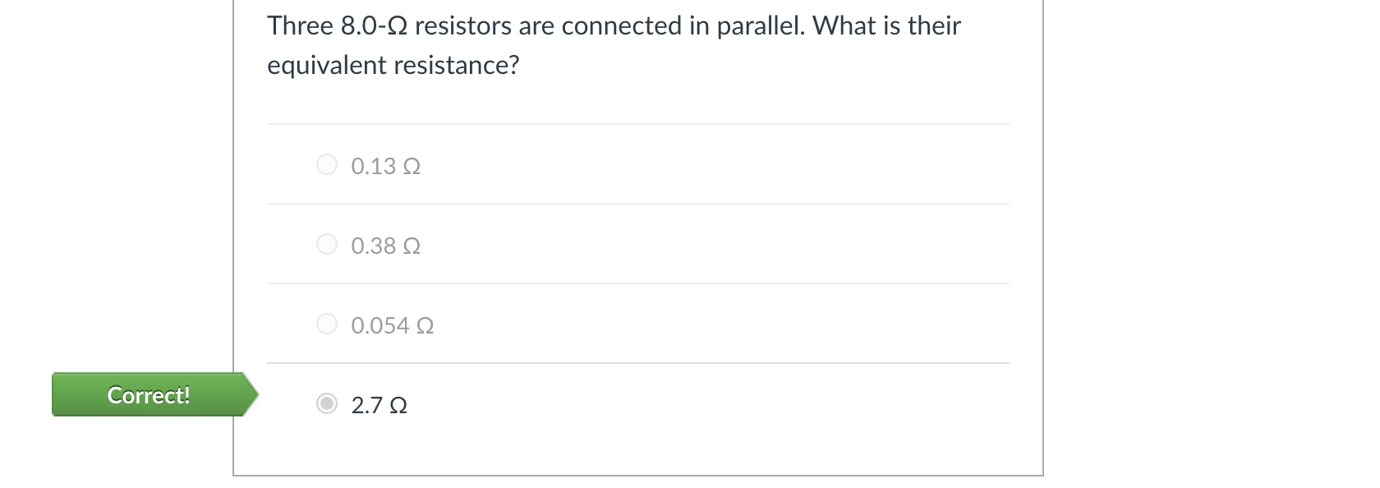Click the radio button next to 0.054 Ω
This screenshot has height=488, width=1380.
(x=327, y=324)
